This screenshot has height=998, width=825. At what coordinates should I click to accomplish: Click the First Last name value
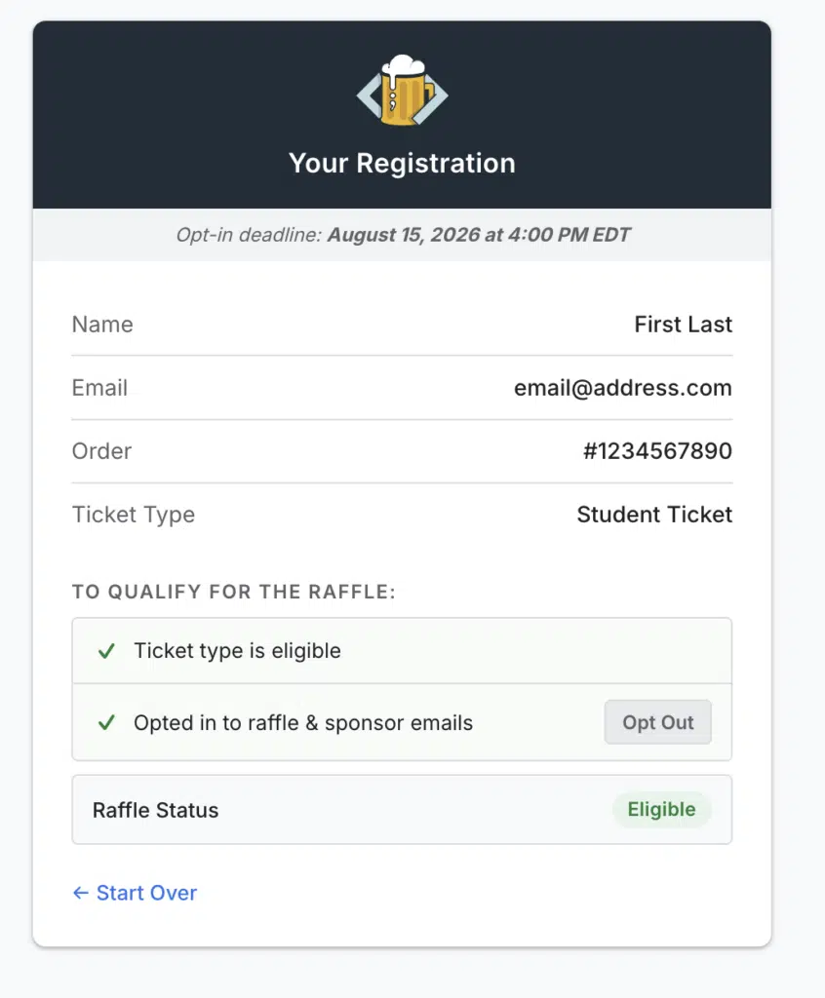pyautogui.click(x=683, y=325)
